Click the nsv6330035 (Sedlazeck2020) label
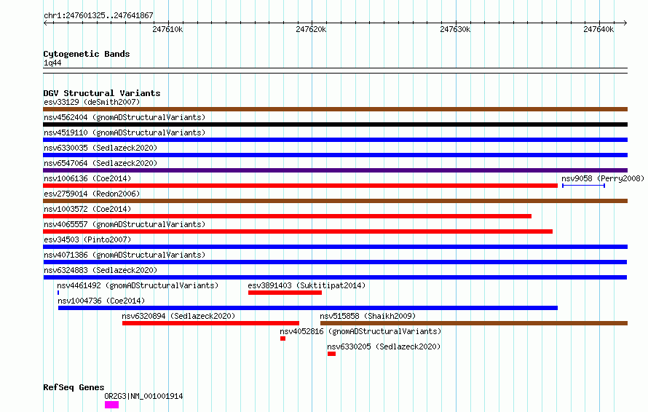This screenshot has width=648, height=412. [100, 148]
